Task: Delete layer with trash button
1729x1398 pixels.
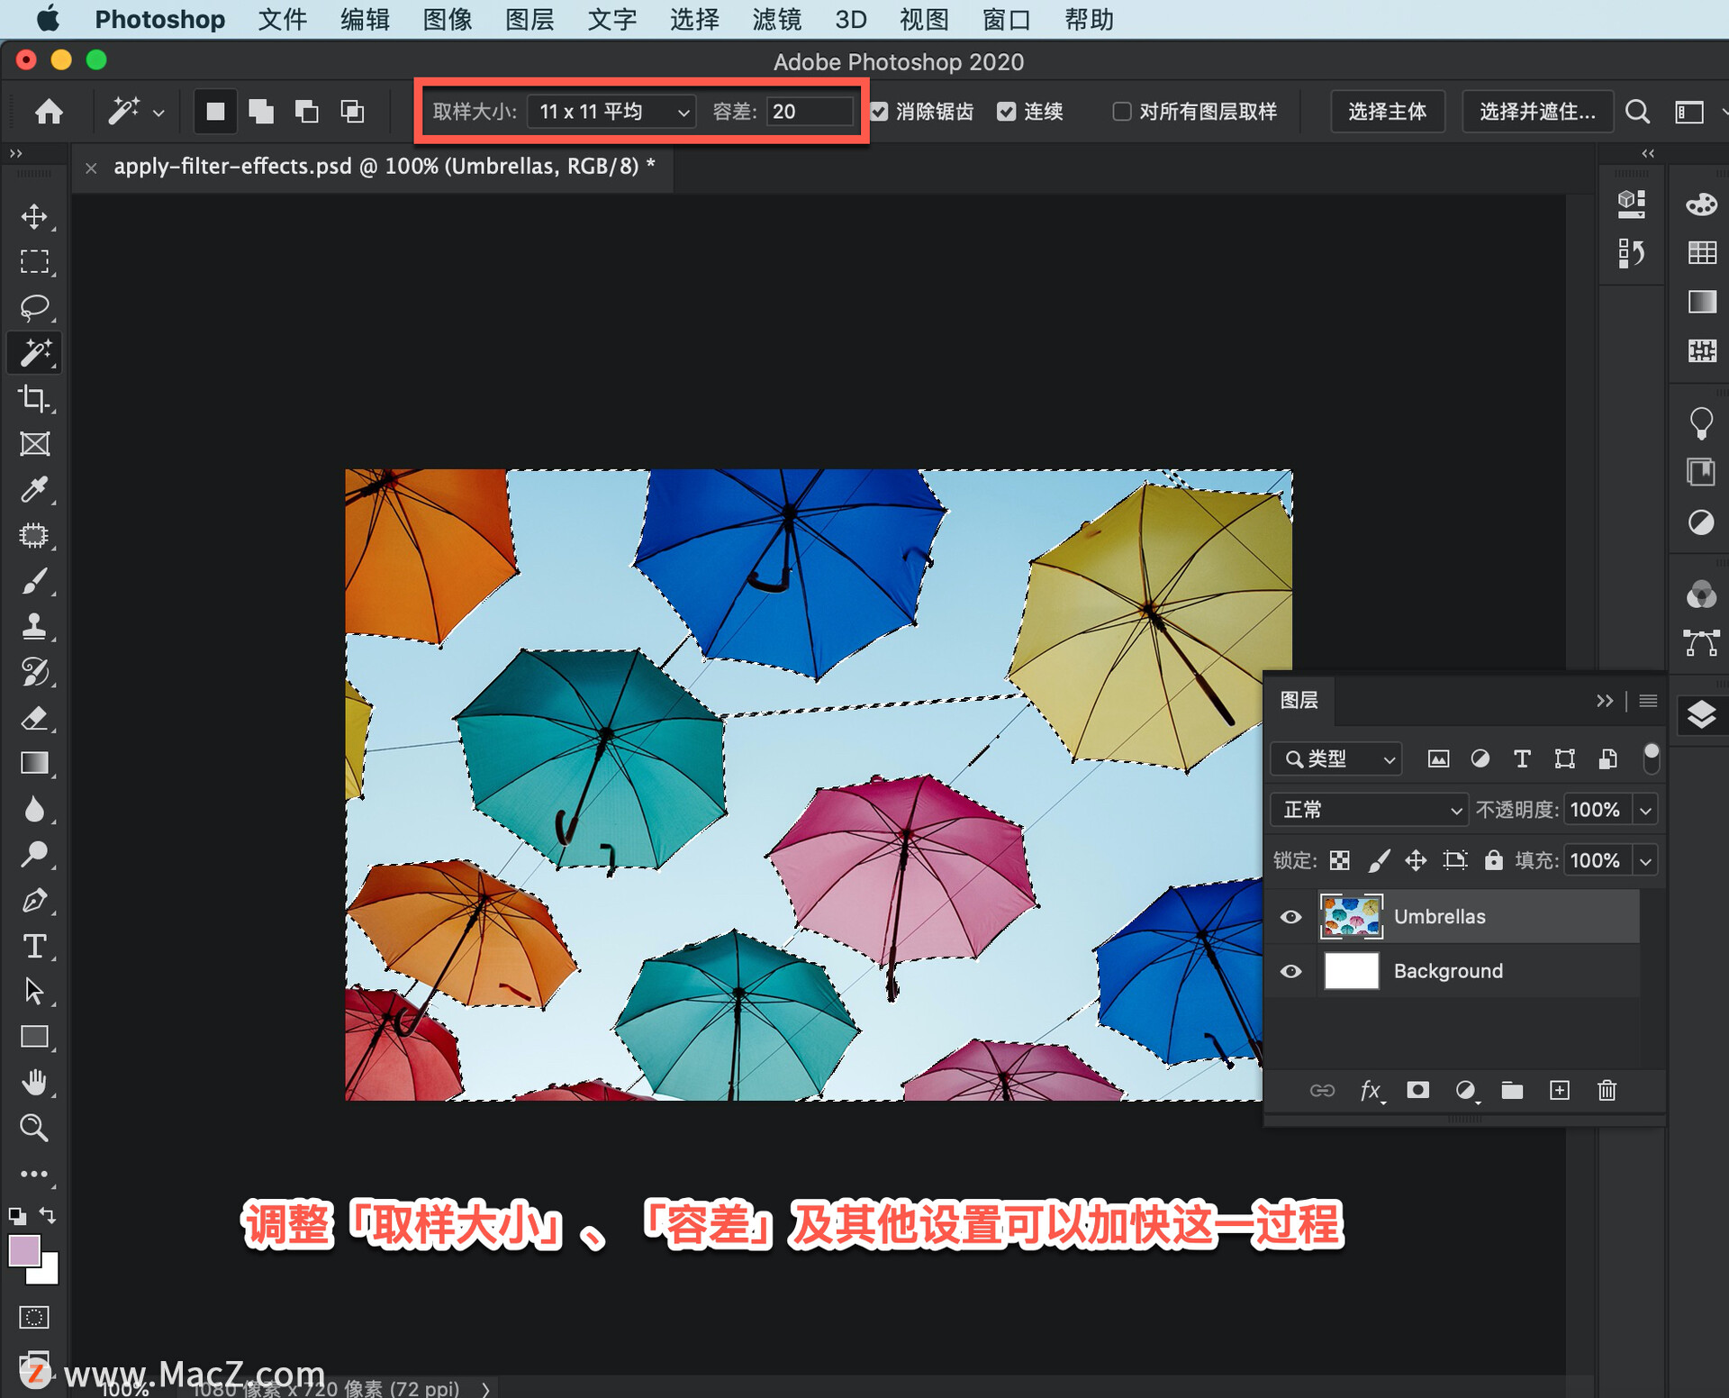Action: (x=1607, y=1091)
